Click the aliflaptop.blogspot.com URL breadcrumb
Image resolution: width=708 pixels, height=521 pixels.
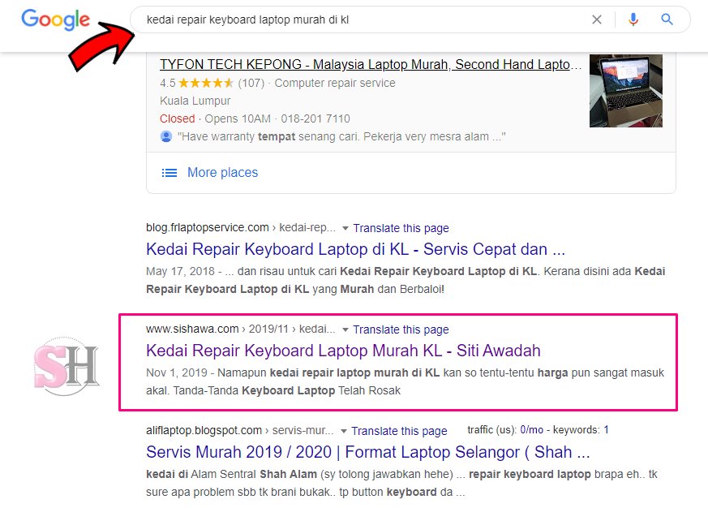[239, 431]
